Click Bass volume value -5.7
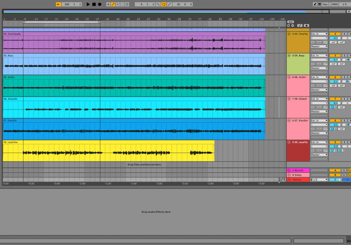351x245 pixels. pos(335,60)
